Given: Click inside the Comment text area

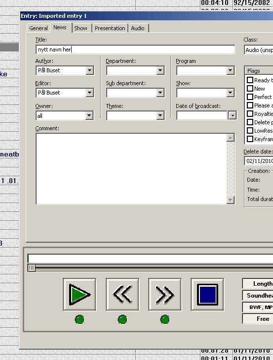Looking at the screenshot, I should (131, 169).
